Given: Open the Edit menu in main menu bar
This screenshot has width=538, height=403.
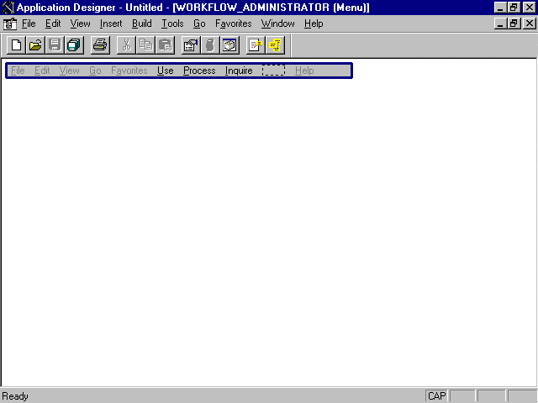Looking at the screenshot, I should [53, 24].
